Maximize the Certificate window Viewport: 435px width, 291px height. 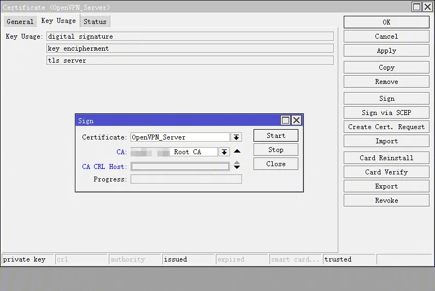416,7
